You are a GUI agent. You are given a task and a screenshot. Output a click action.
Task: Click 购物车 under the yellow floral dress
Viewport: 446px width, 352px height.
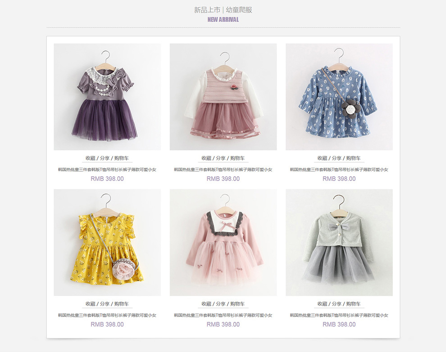(122, 304)
